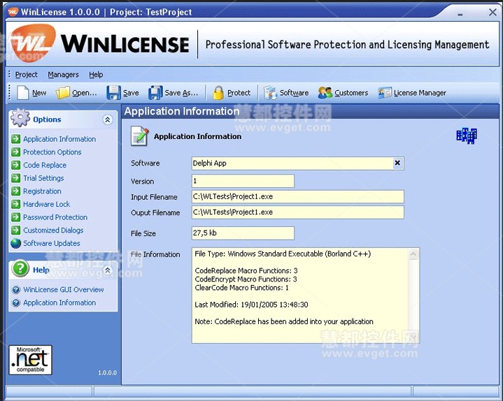Click help icon beside Application Information help link
503x401 pixels.
[x=16, y=302]
